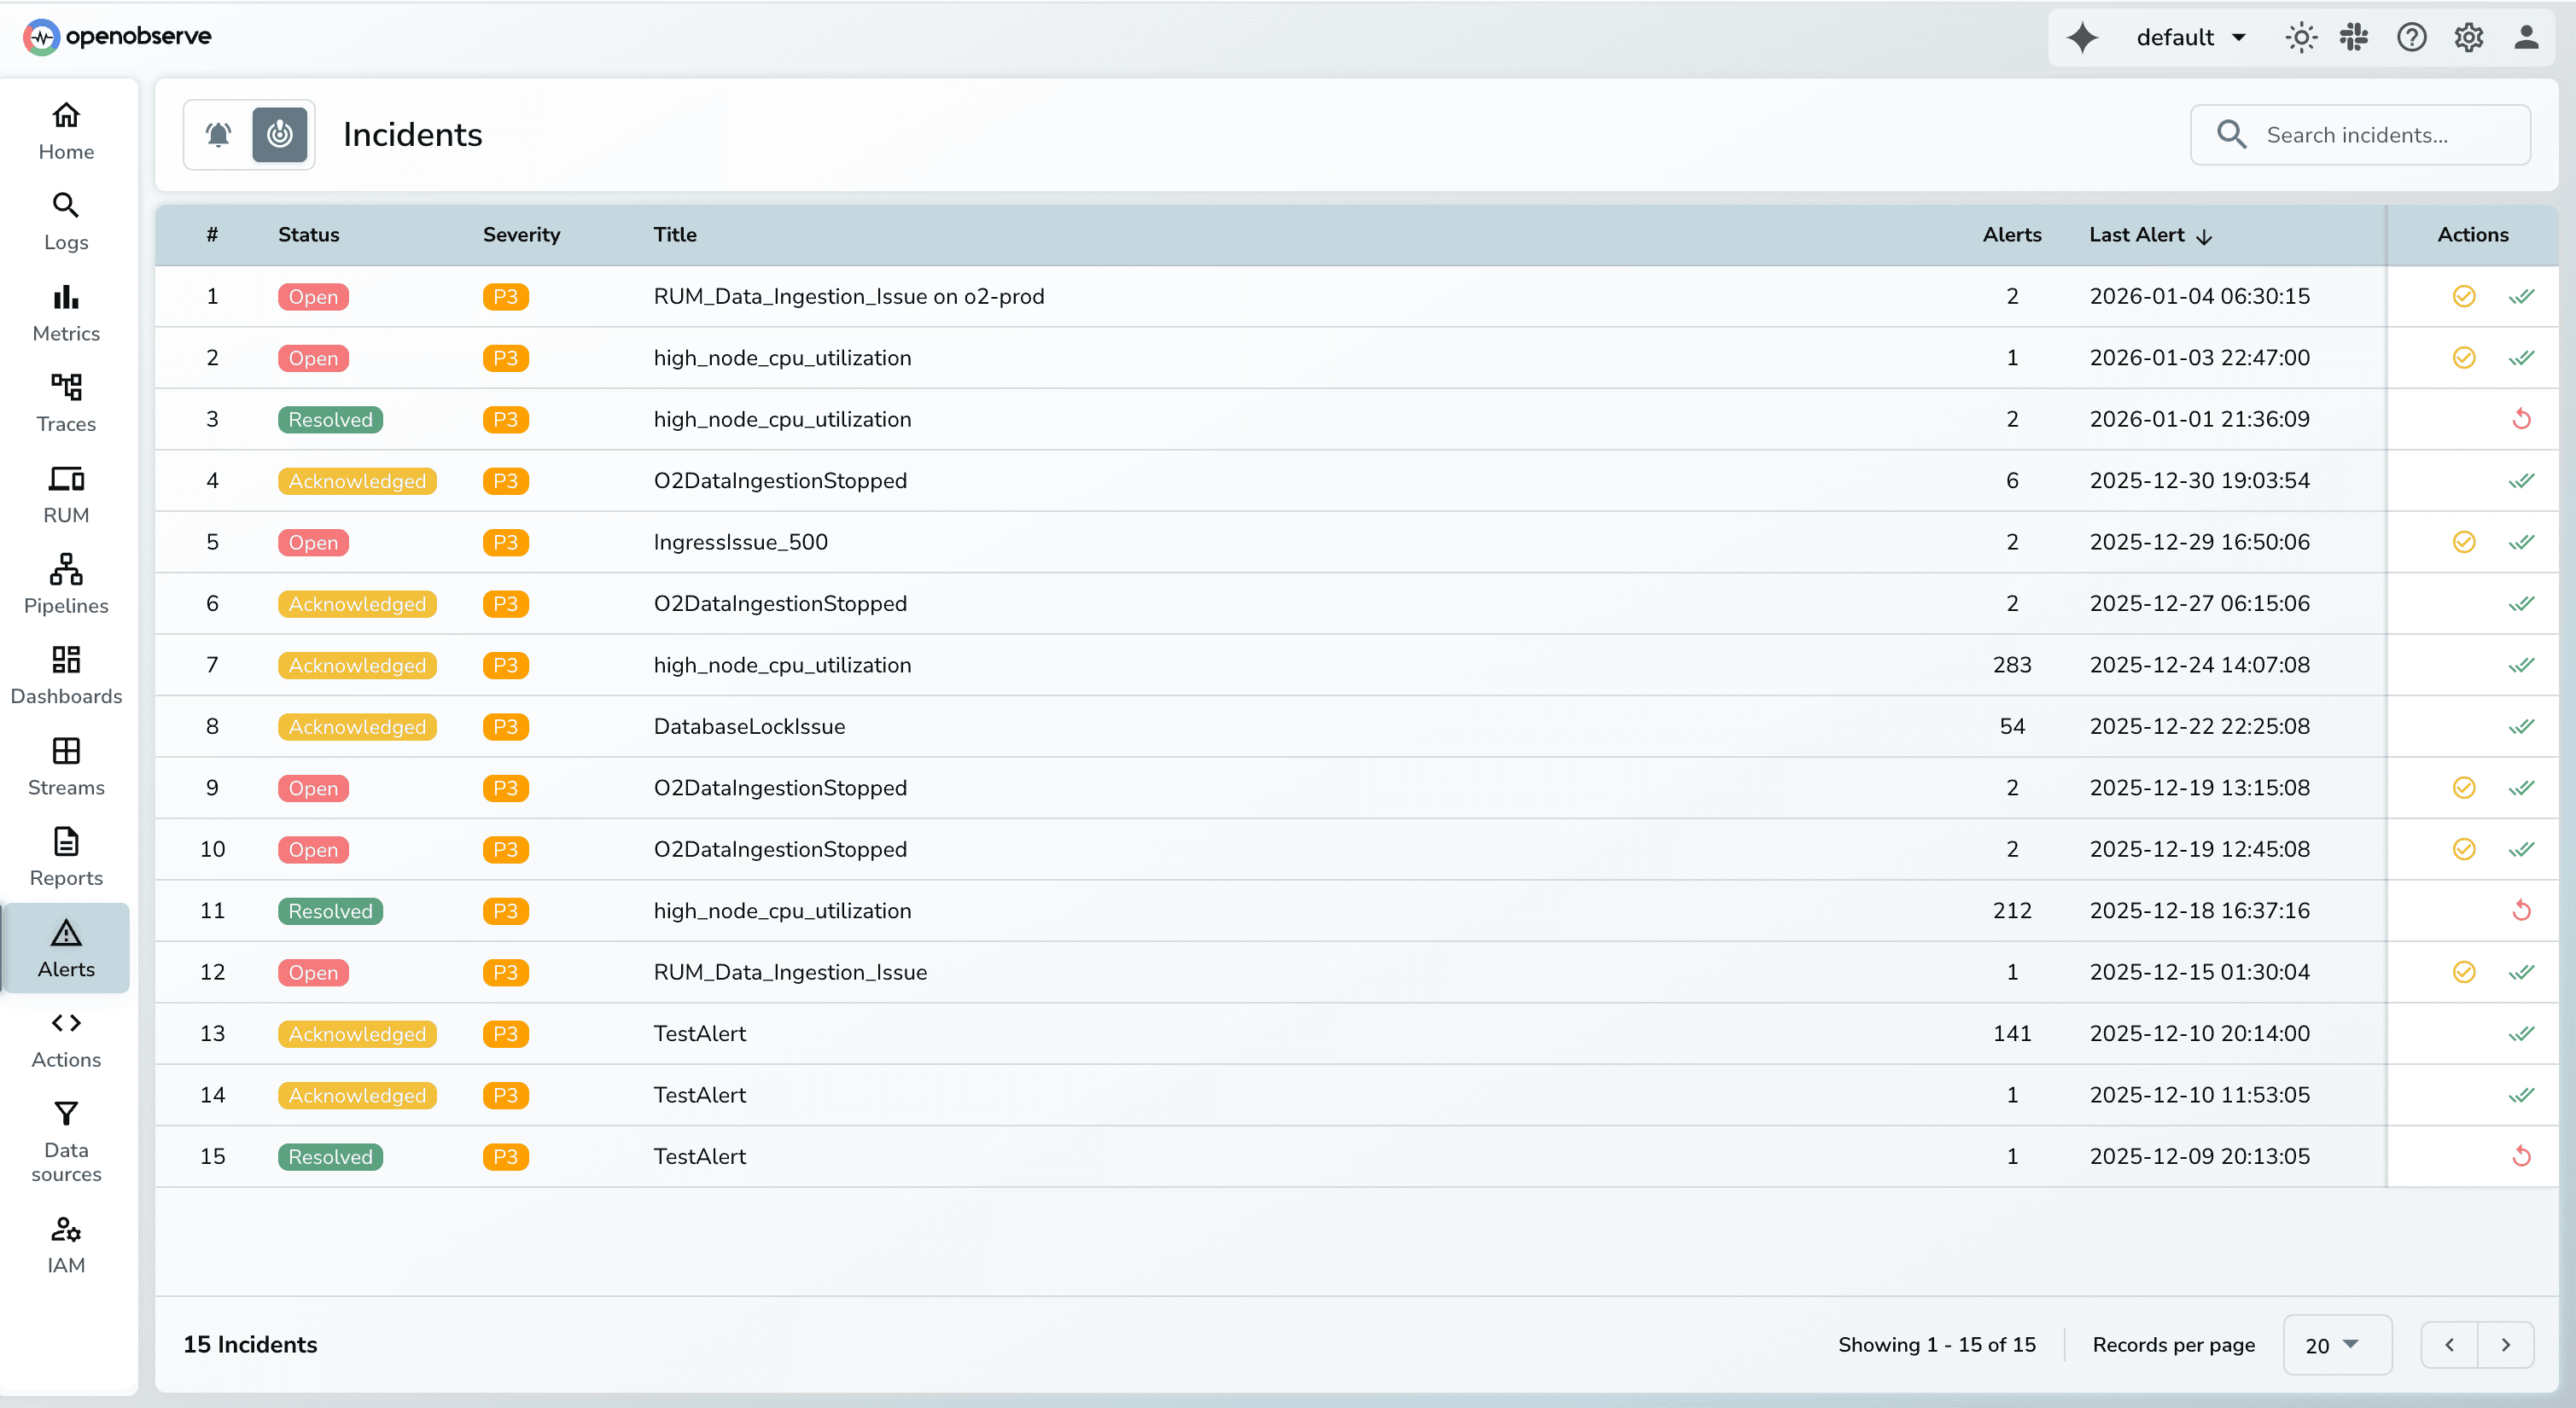Screen dimensions: 2576x1408
Task: Open the IAM management page
Action: 65,1243
